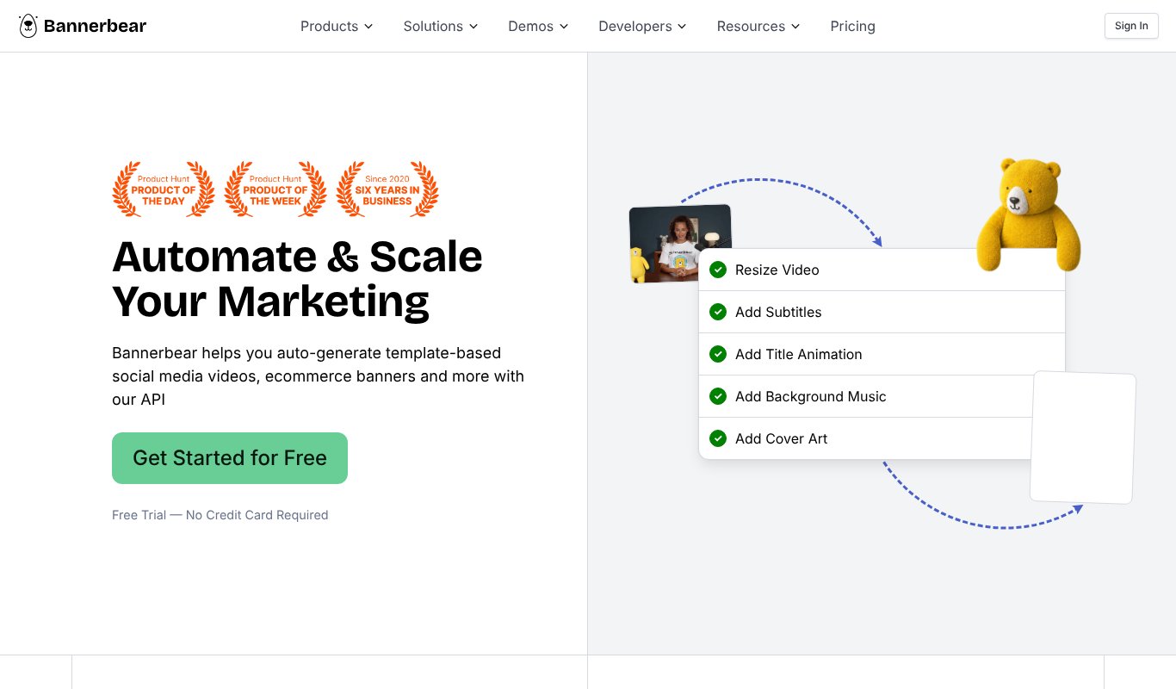Click the green check beside Add Cover Art
Viewport: 1176px width, 689px height.
click(x=718, y=438)
